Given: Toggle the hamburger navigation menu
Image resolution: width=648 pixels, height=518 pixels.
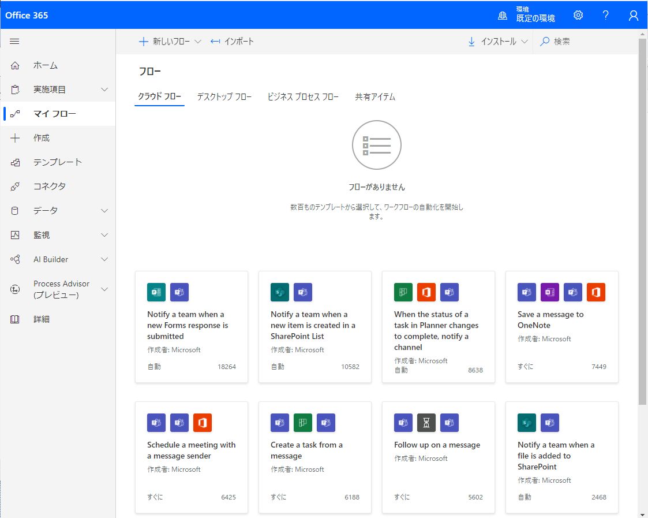Looking at the screenshot, I should click(x=14, y=42).
